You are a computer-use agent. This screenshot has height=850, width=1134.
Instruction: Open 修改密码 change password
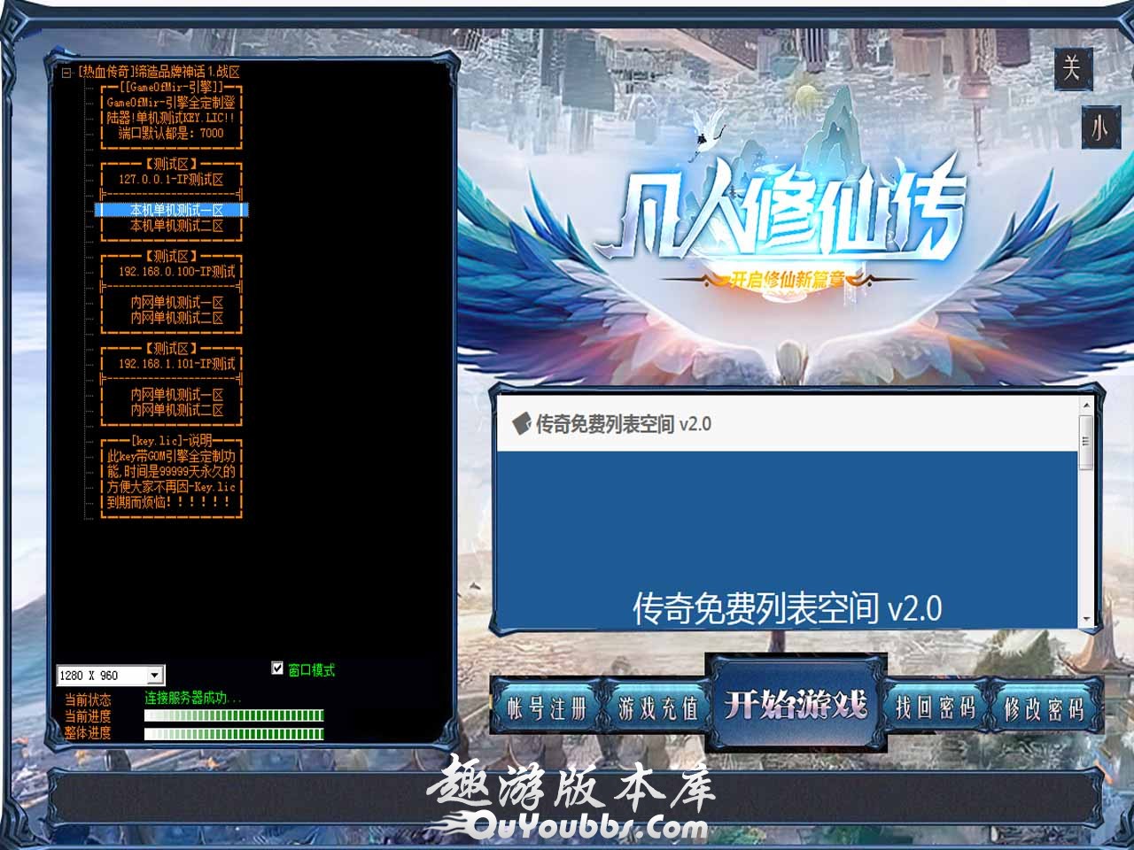coord(1044,708)
